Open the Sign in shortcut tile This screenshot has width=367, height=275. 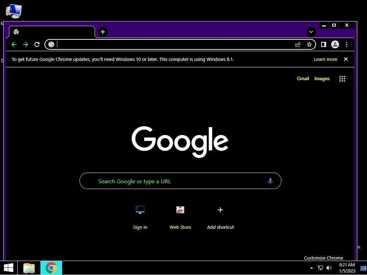pyautogui.click(x=140, y=217)
